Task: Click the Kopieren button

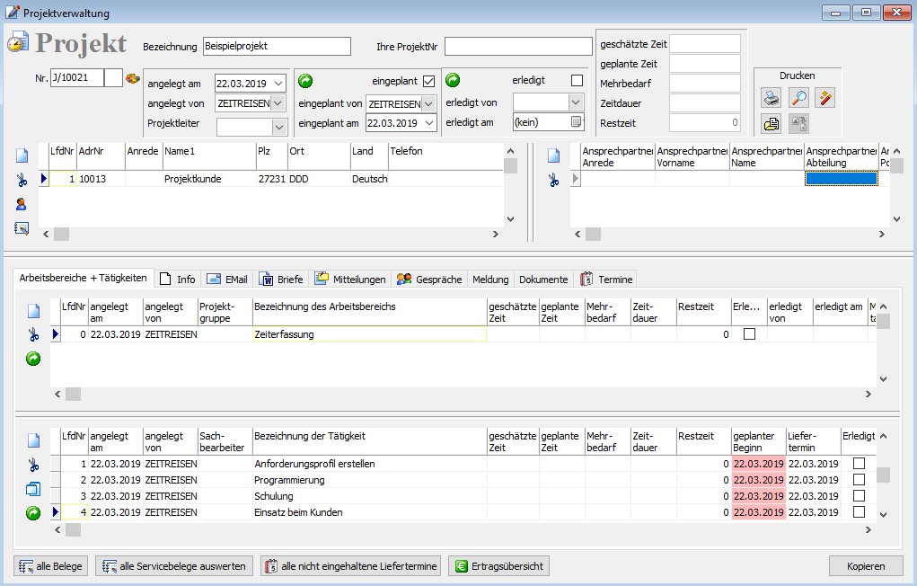Action: pyautogui.click(x=866, y=566)
